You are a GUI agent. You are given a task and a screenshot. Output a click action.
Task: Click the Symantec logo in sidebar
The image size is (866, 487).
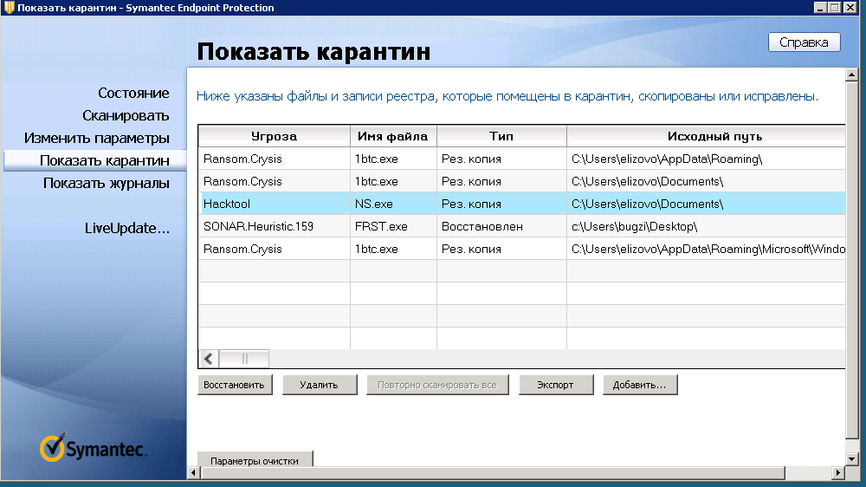[x=93, y=448]
